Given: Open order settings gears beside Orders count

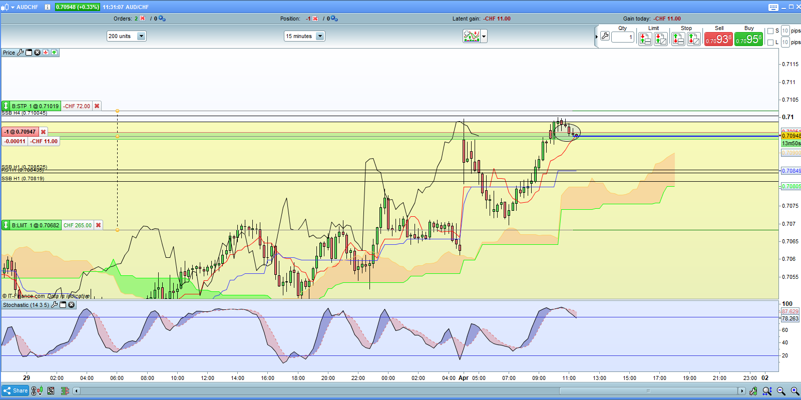Looking at the screenshot, I should 162,19.
